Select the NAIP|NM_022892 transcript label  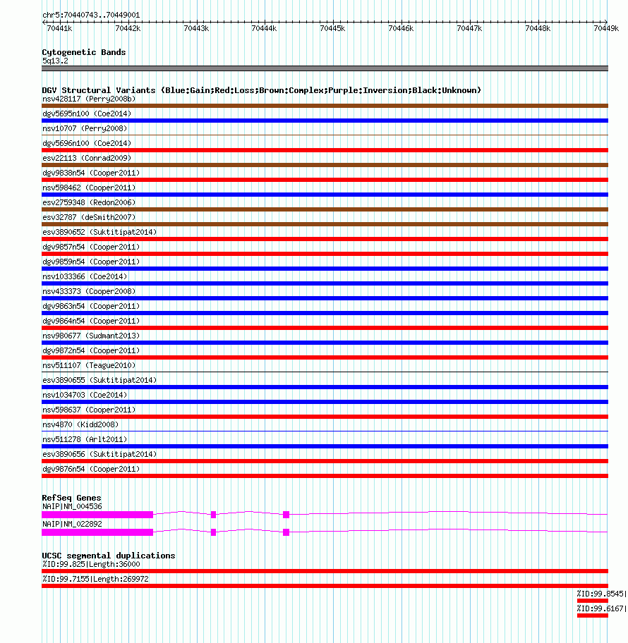pyautogui.click(x=72, y=524)
